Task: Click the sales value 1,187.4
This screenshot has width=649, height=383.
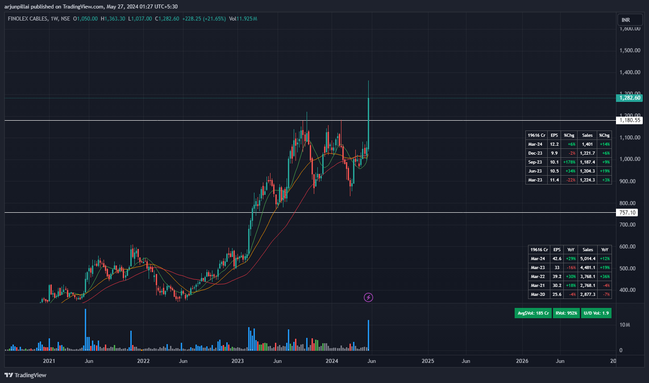Action: coord(587,162)
